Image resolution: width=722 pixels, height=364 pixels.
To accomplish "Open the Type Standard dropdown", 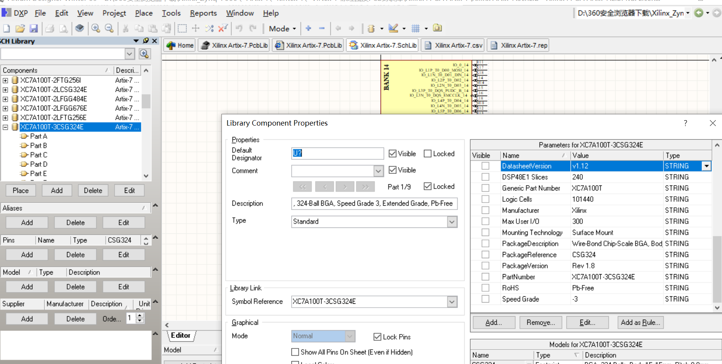I will [452, 222].
